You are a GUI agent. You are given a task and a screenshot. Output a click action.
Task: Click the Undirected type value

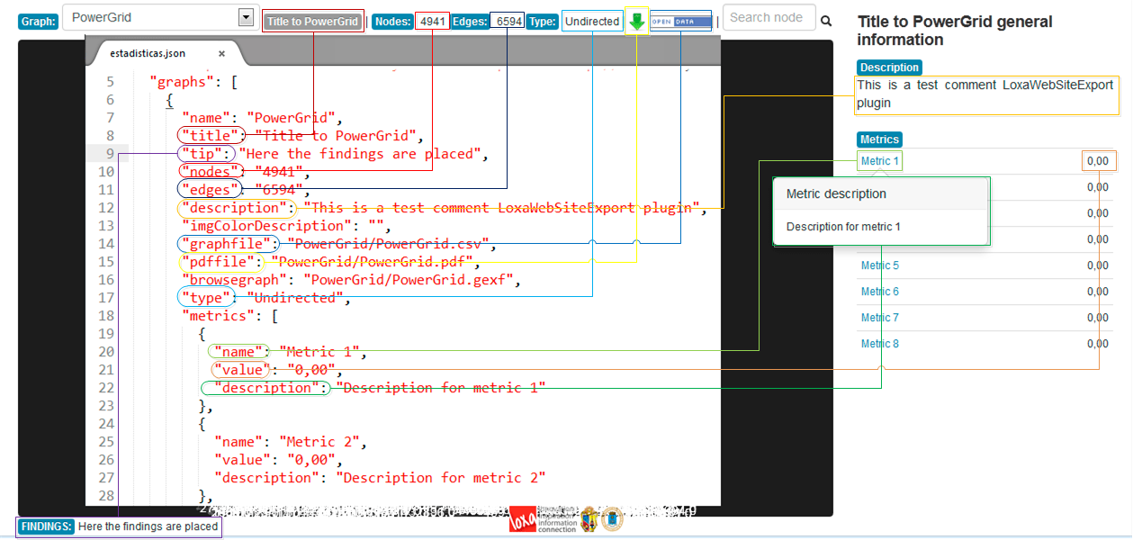point(592,22)
